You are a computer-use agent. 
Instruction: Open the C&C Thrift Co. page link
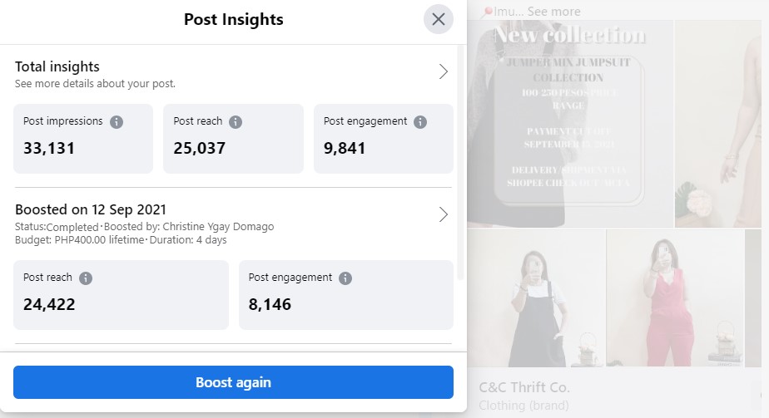(x=524, y=387)
